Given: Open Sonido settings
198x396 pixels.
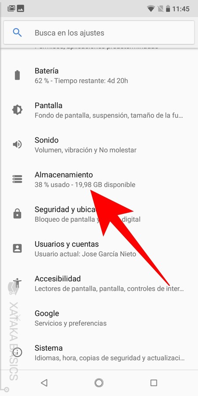Looking at the screenshot, I should (x=99, y=144).
